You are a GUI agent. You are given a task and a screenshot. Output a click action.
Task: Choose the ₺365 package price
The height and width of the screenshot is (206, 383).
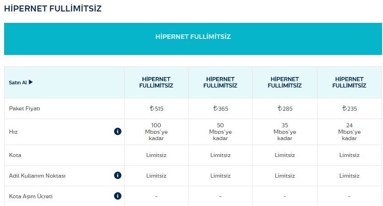220,109
